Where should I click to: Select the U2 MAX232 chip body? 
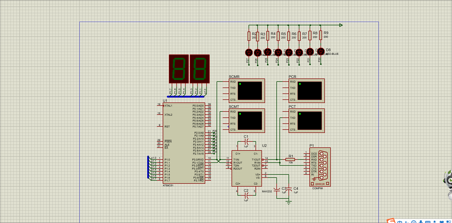click(247, 168)
